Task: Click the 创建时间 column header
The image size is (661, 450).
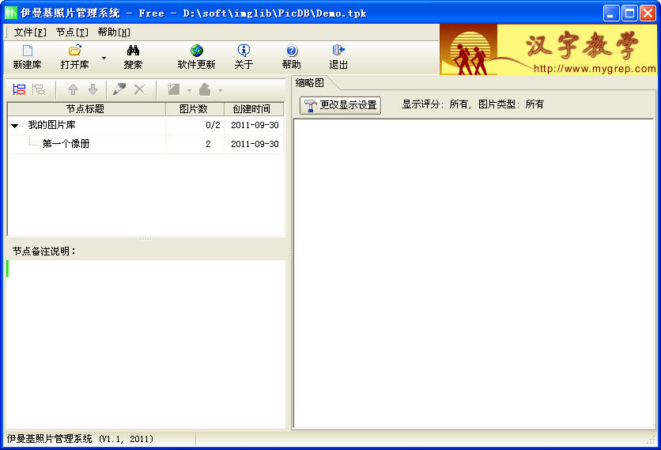Action: point(253,109)
